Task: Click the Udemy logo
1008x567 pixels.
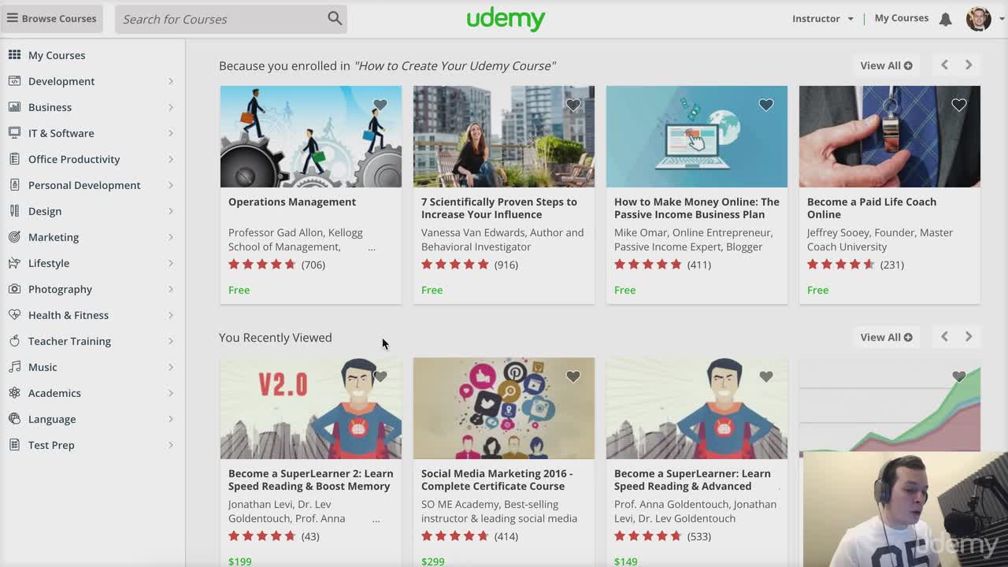Action: click(x=506, y=19)
